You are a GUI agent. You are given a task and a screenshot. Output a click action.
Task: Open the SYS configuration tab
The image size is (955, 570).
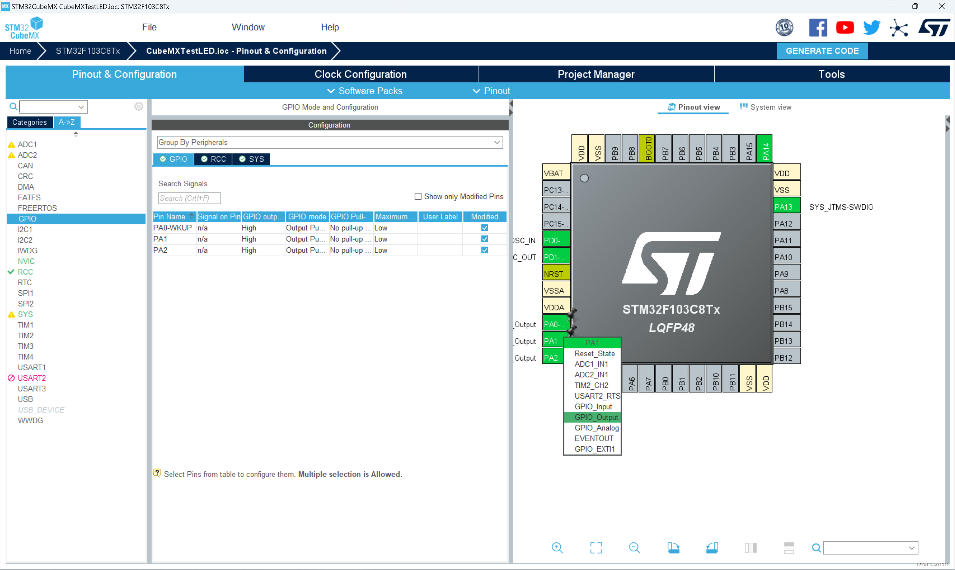pyautogui.click(x=251, y=159)
